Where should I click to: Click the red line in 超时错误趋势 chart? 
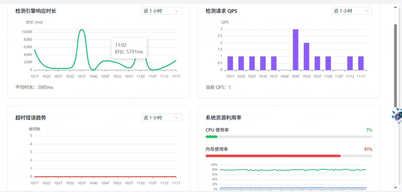[105, 177]
